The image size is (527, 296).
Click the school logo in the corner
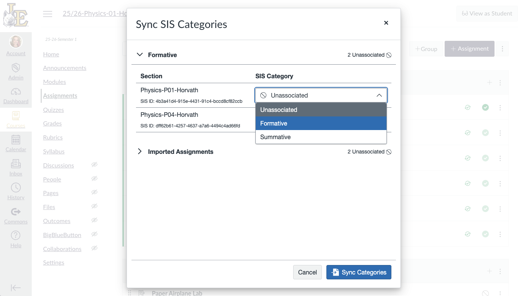click(x=16, y=15)
